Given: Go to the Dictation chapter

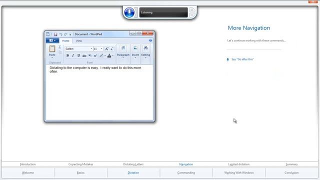Looking at the screenshot, I should click(133, 173).
